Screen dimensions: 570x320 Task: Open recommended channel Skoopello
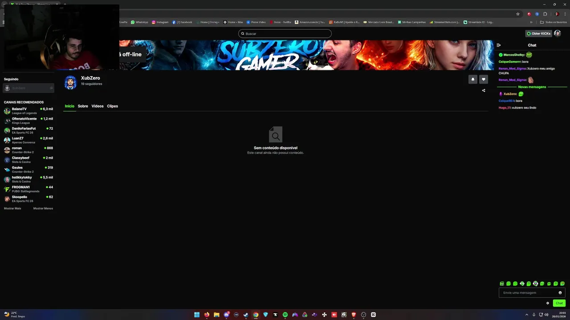28,199
